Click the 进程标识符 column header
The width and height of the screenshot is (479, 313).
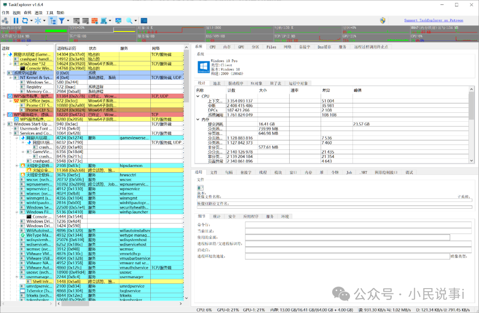tap(67, 48)
